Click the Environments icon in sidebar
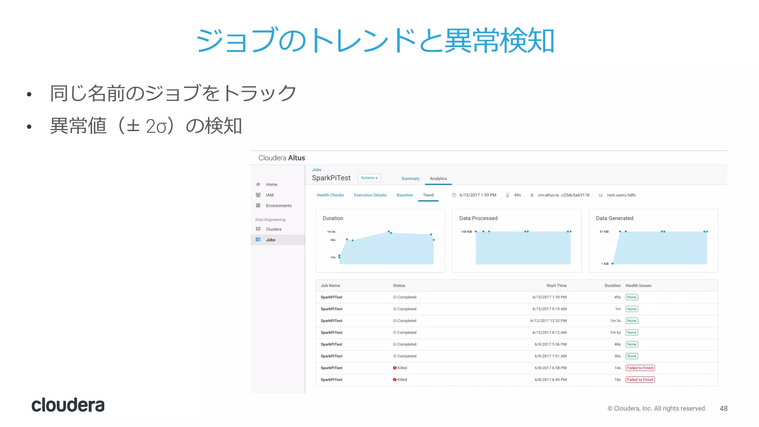The image size is (759, 427). coord(258,205)
